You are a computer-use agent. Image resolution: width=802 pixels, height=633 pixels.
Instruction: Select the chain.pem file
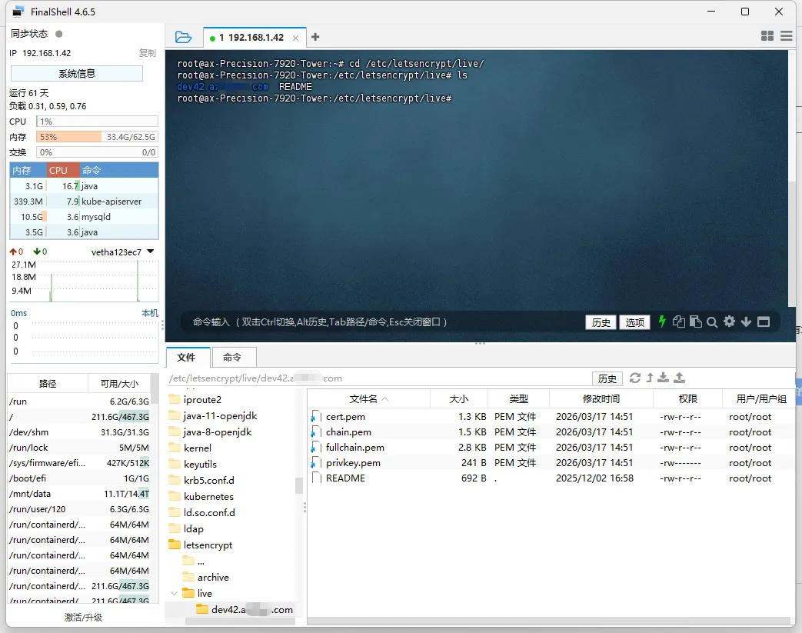point(551,432)
